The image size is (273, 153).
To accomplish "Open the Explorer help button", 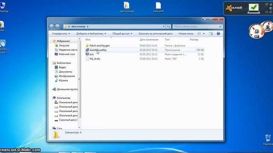I will pyautogui.click(x=218, y=34).
